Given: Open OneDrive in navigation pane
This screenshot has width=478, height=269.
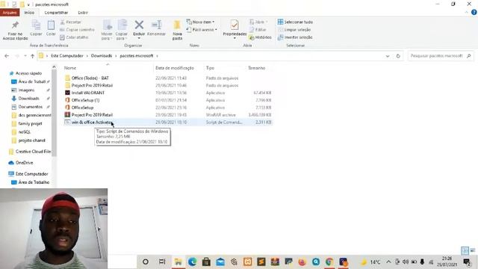Looking at the screenshot, I should click(x=24, y=163).
